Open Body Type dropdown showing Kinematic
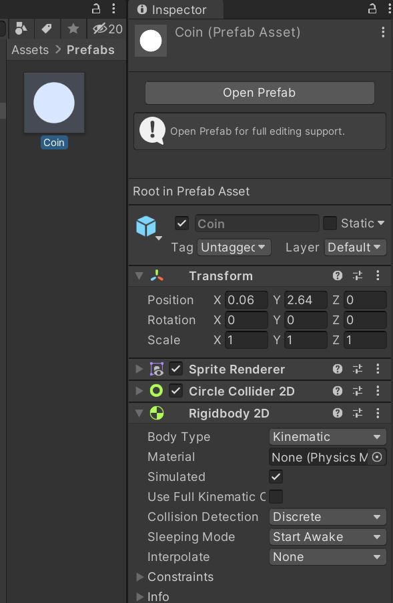The height and width of the screenshot is (603, 393). (328, 437)
